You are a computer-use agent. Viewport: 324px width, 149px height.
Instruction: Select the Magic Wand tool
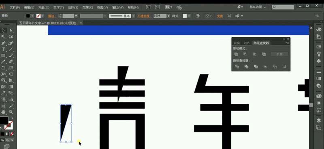click(3, 37)
